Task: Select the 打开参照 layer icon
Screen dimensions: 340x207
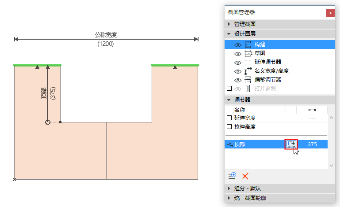Action: point(248,89)
